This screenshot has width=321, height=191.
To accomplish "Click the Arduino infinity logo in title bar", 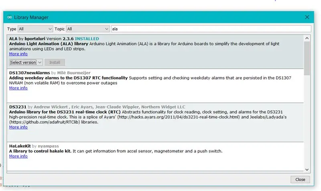I will point(9,17).
